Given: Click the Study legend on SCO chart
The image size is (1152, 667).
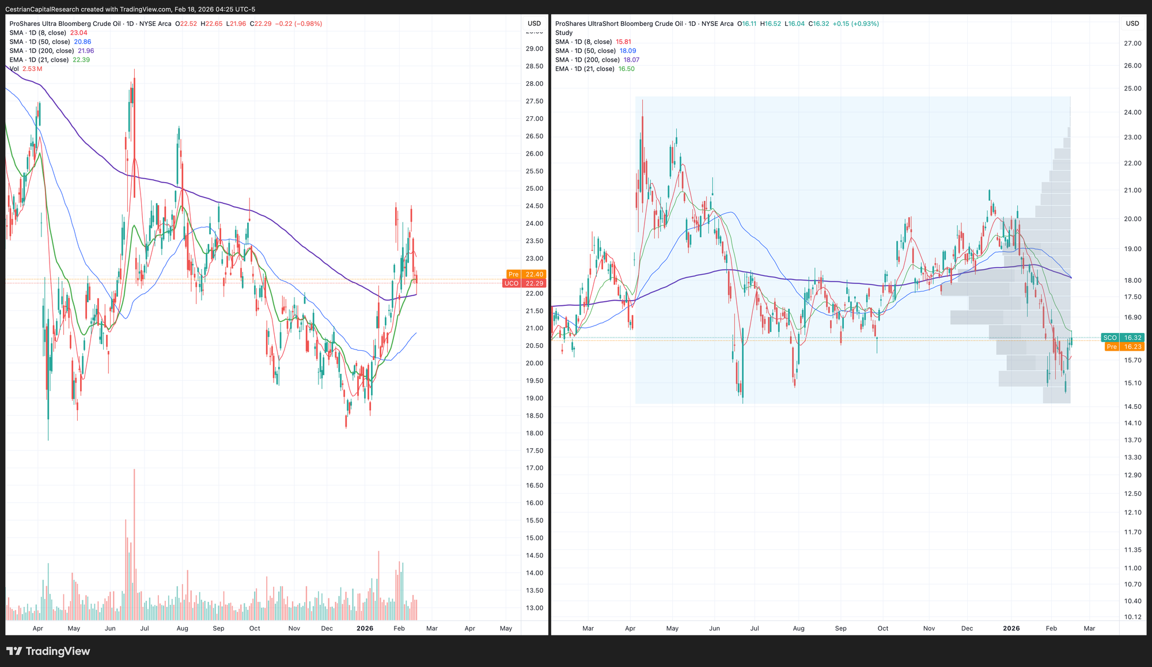Looking at the screenshot, I should pos(564,33).
